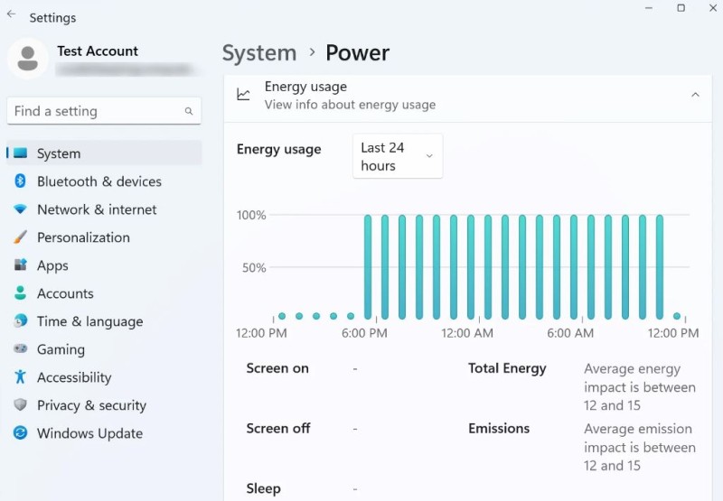723x501 pixels.
Task: Click the first energy bar near 6:00 PM
Action: point(368,267)
